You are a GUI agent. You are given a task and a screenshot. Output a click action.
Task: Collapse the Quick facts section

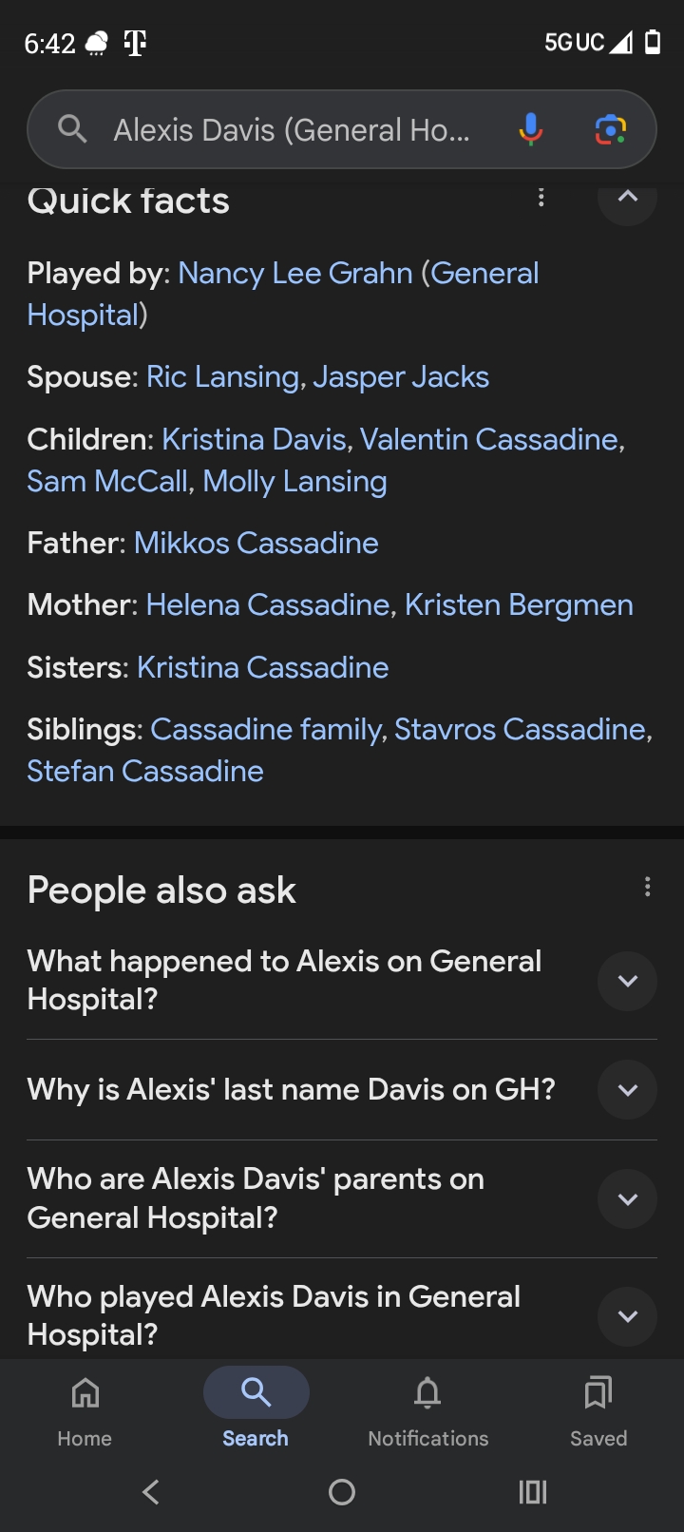[x=627, y=198]
